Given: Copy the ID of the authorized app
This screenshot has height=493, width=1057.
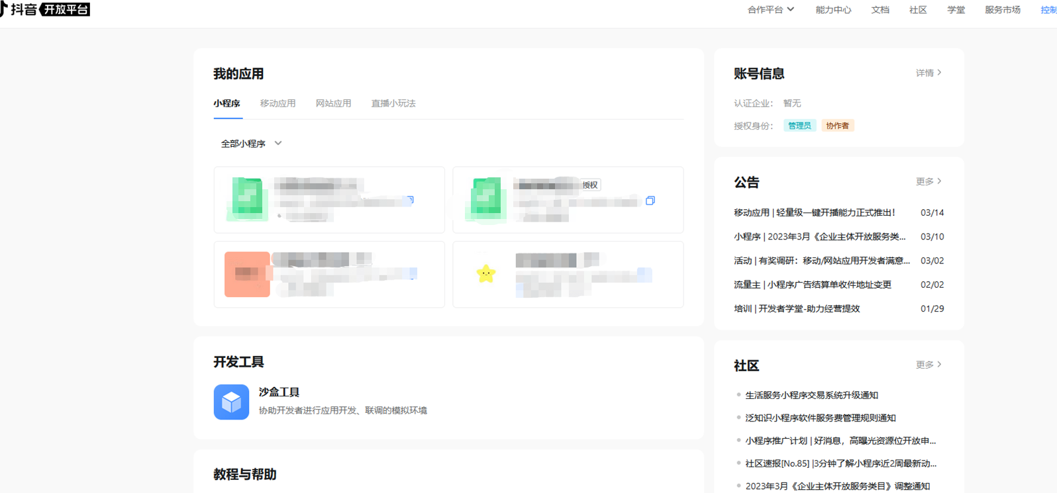Looking at the screenshot, I should [650, 201].
